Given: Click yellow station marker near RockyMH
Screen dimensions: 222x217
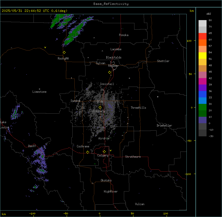Looking at the screenshot, I should tap(64, 52).
